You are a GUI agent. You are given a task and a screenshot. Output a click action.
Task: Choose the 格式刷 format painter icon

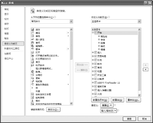pos(32,81)
